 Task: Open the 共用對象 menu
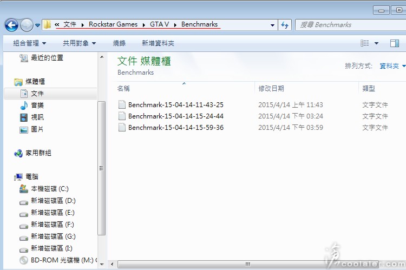tap(79, 43)
